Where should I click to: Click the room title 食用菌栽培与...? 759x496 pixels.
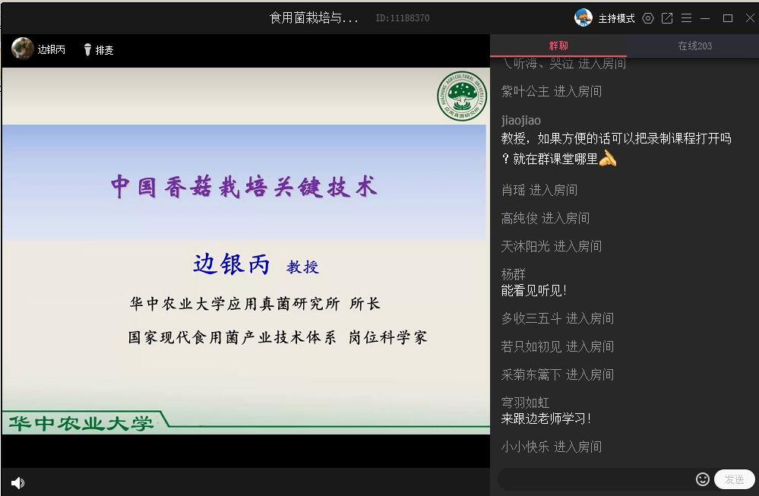pyautogui.click(x=314, y=18)
